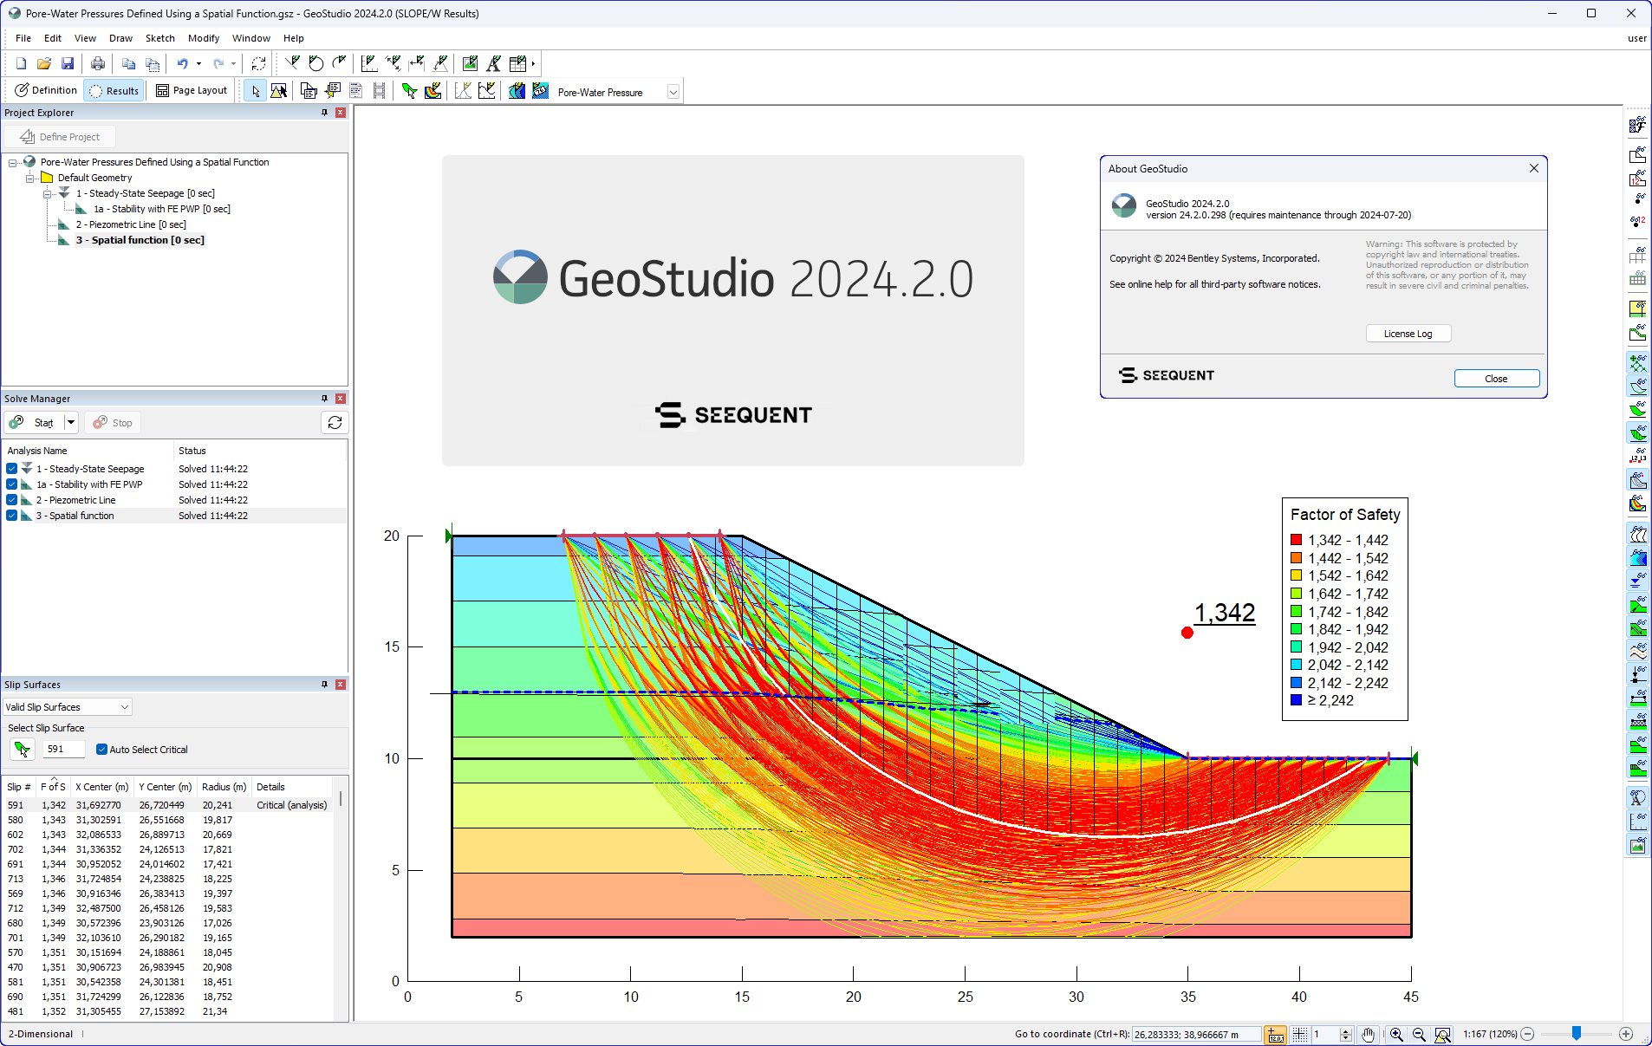The width and height of the screenshot is (1652, 1046).
Task: Open the Pore-Water Pressure contour dropdown
Action: point(673,92)
